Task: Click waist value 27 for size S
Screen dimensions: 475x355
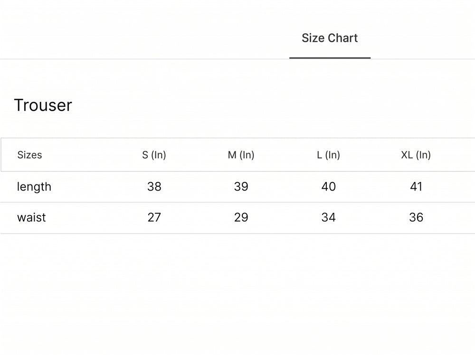Action: pos(154,217)
